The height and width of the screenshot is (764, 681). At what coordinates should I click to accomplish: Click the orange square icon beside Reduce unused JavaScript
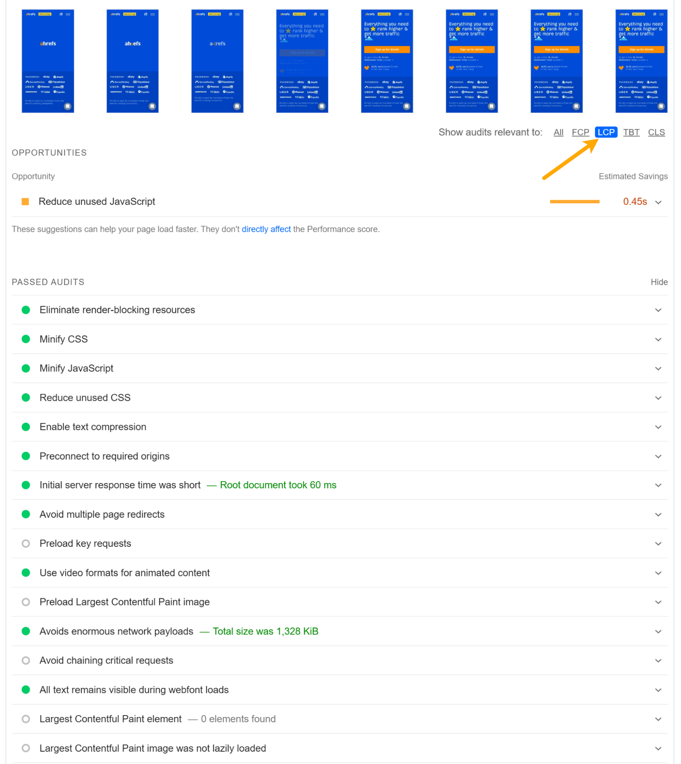pyautogui.click(x=24, y=201)
